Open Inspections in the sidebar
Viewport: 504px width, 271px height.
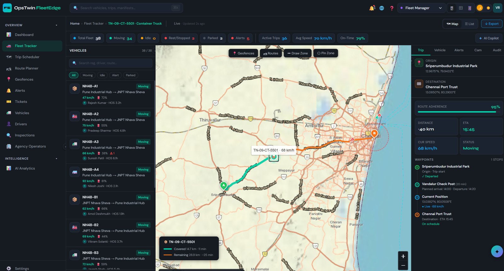tap(32, 135)
